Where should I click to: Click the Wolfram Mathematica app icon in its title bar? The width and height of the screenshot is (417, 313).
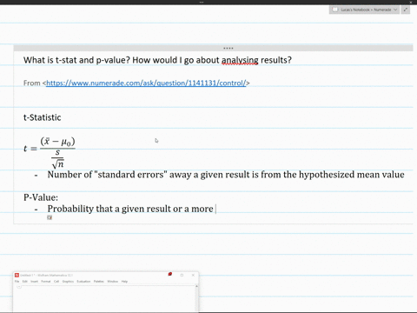[x=17, y=275]
